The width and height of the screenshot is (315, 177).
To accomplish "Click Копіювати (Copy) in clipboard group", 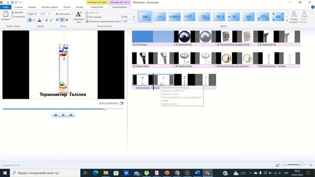I will point(18,16).
